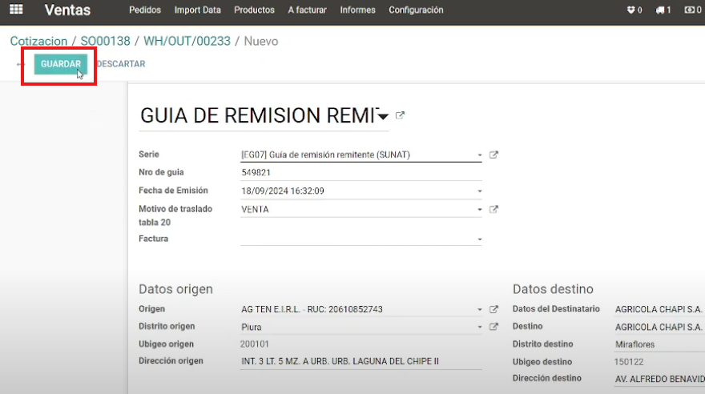Open the Fecha de Emisión date dropdown
Viewport: 705px width, 394px height.
480,191
